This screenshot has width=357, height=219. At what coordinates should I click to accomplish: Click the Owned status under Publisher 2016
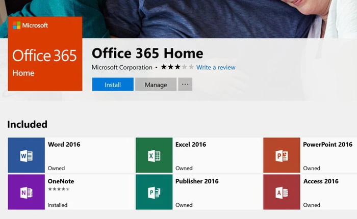click(184, 205)
